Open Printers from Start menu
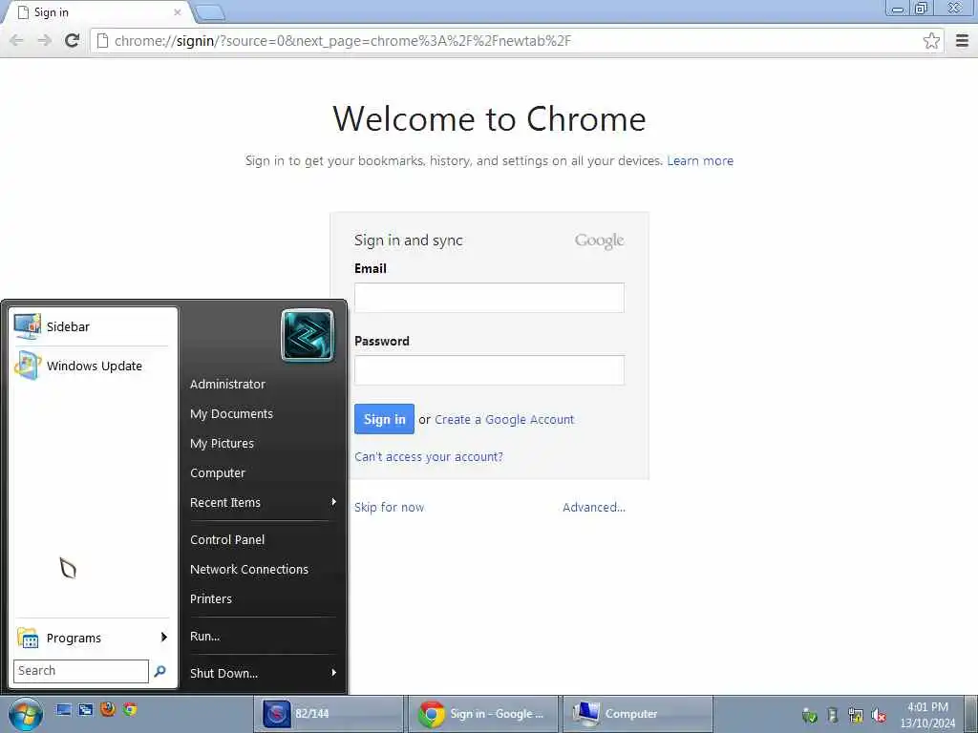Image resolution: width=978 pixels, height=733 pixels. click(211, 599)
